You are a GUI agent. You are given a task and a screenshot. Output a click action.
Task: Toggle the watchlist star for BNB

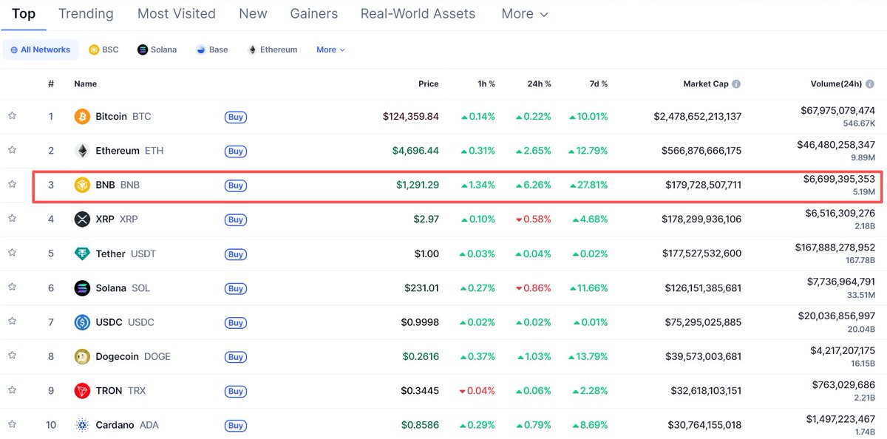pos(12,184)
